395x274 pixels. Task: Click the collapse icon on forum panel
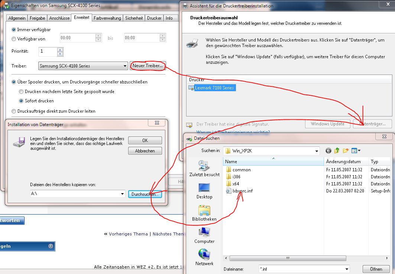(51, 246)
